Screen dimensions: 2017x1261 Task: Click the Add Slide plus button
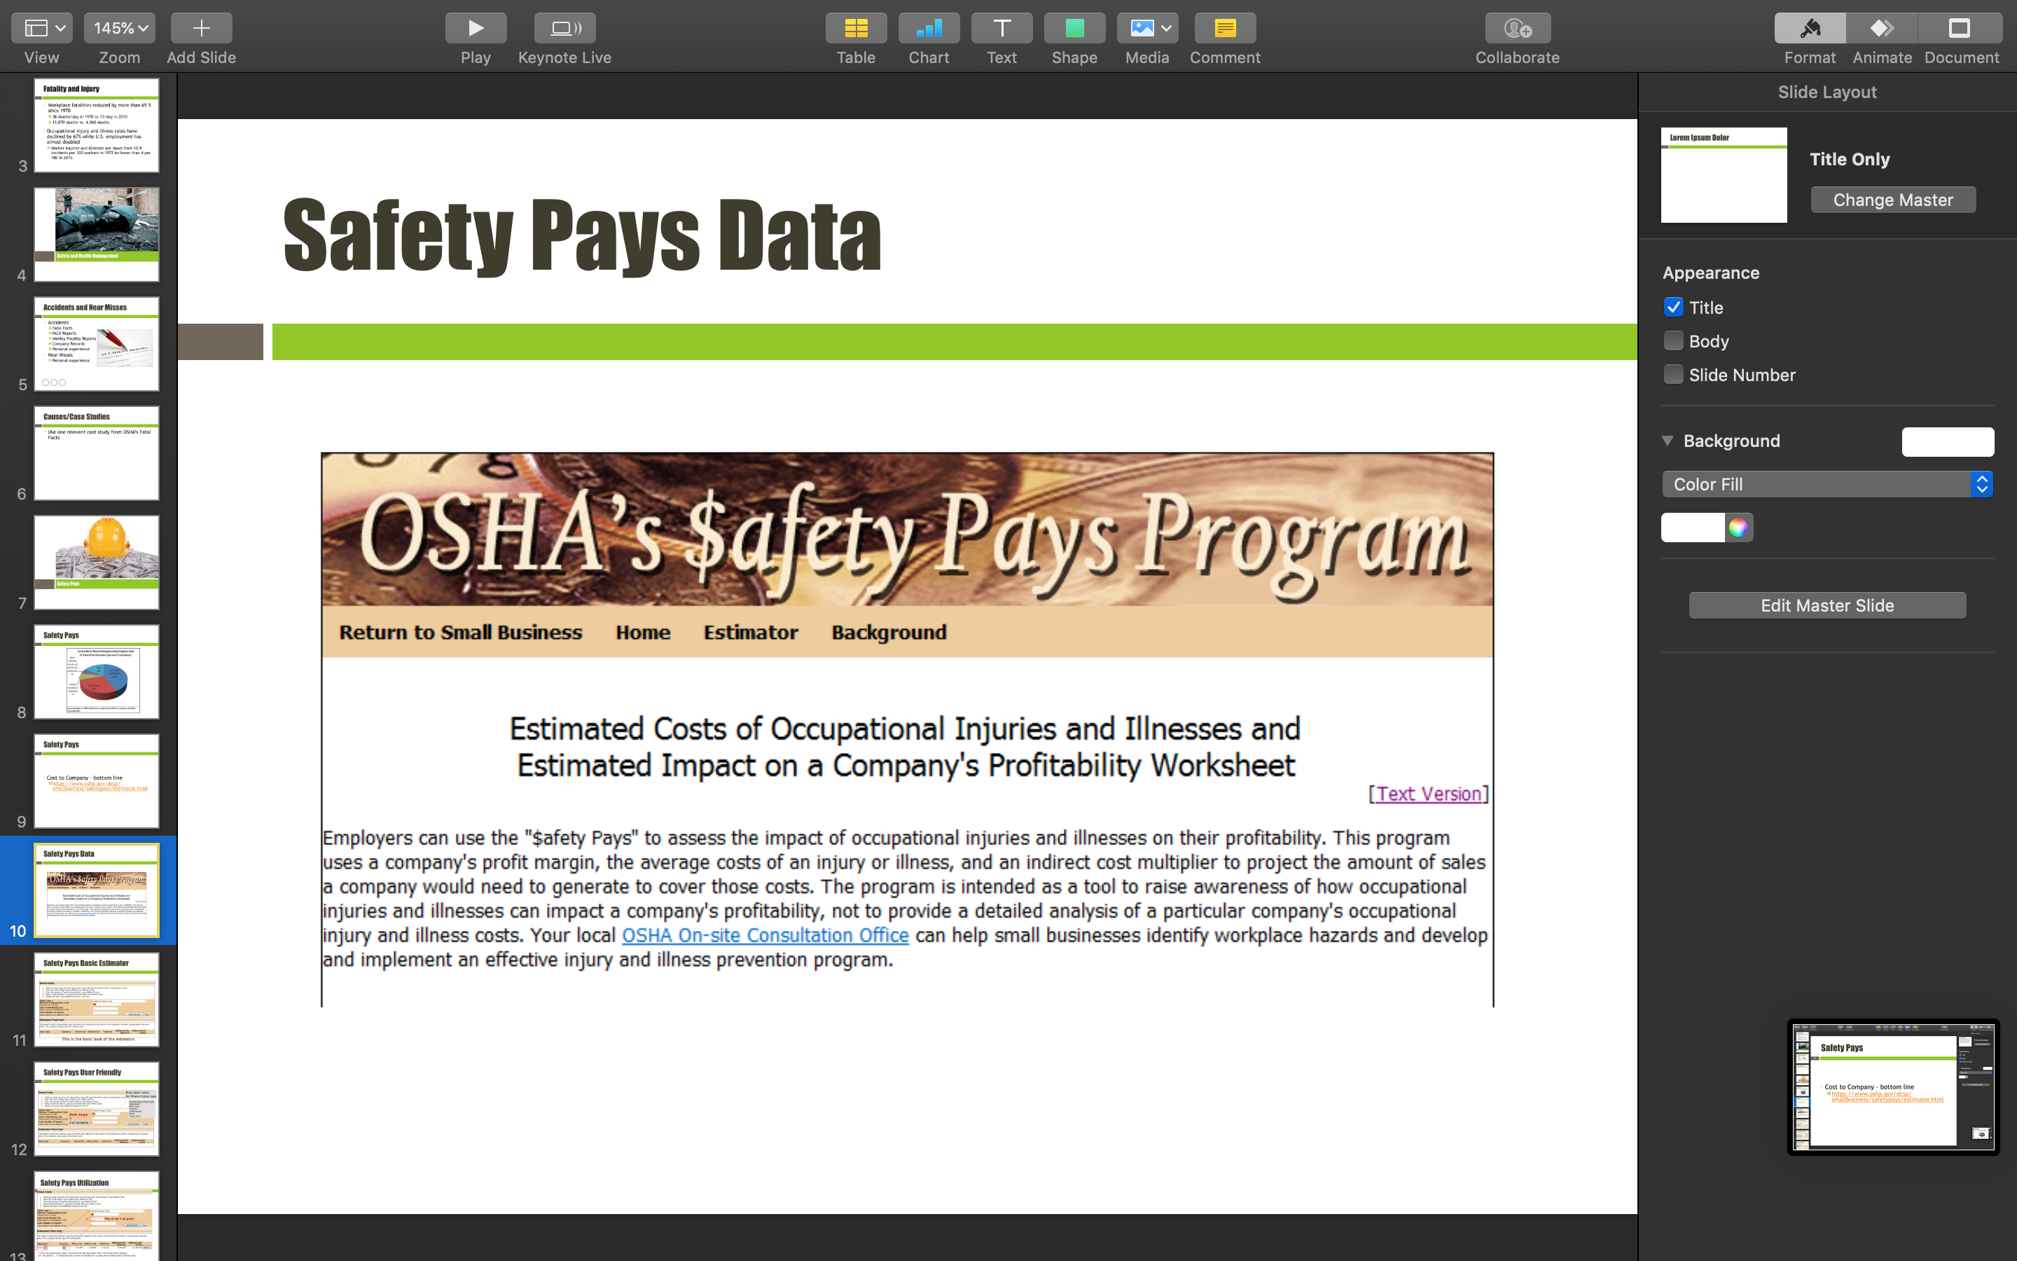point(201,28)
